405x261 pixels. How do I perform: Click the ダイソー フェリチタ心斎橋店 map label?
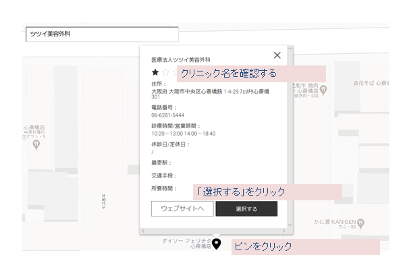click(187, 243)
